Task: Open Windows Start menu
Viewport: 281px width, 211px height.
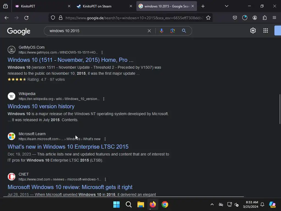Action: click(116, 204)
